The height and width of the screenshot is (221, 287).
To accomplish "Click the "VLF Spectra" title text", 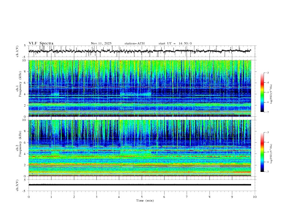I will point(41,43).
